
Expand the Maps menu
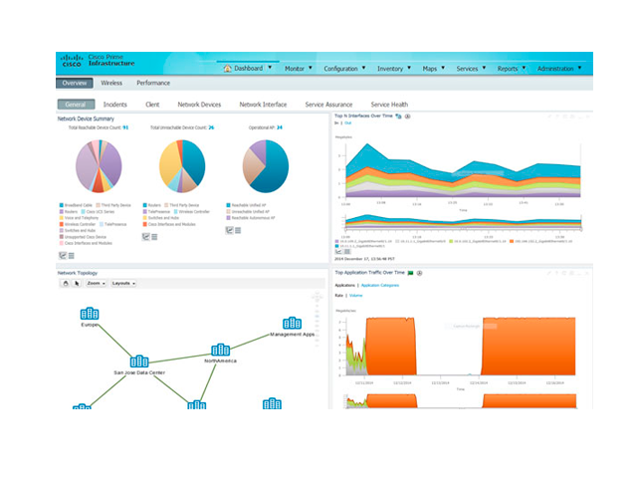point(434,69)
